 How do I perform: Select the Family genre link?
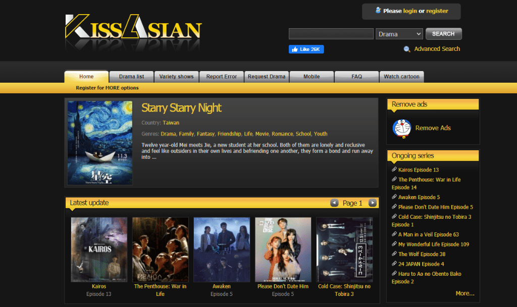point(186,134)
